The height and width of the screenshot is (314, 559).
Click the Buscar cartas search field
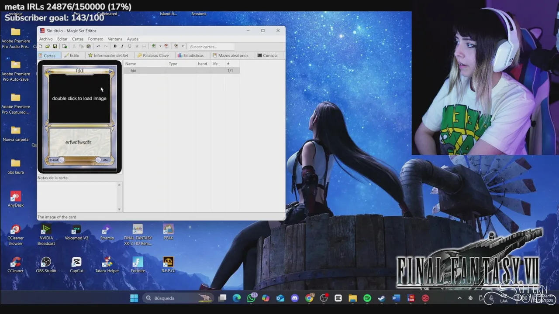pos(212,47)
